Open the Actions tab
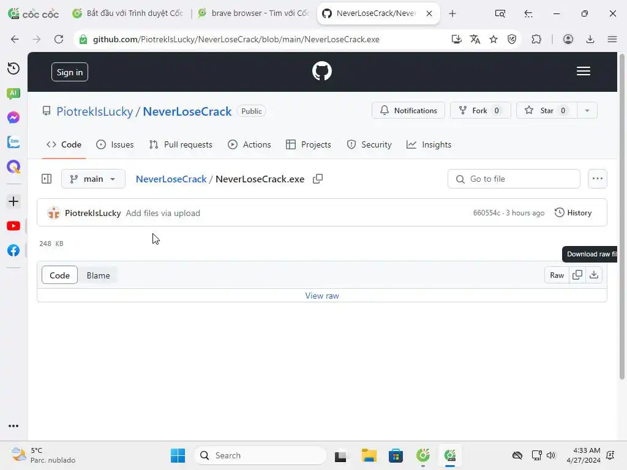The width and height of the screenshot is (627, 470). click(x=249, y=144)
